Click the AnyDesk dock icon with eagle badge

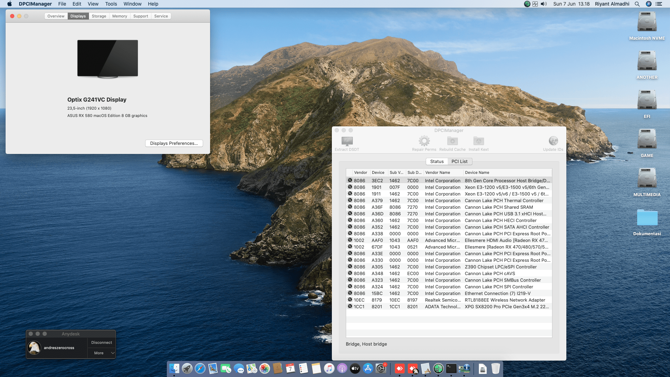pyautogui.click(x=412, y=368)
